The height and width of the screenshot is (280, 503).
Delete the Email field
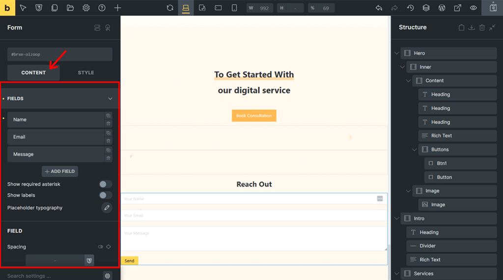point(109,141)
